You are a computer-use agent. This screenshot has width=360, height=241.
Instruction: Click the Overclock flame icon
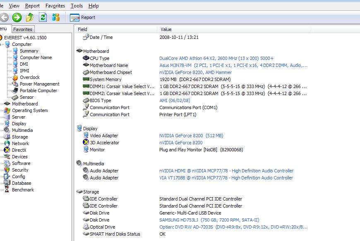[15, 77]
